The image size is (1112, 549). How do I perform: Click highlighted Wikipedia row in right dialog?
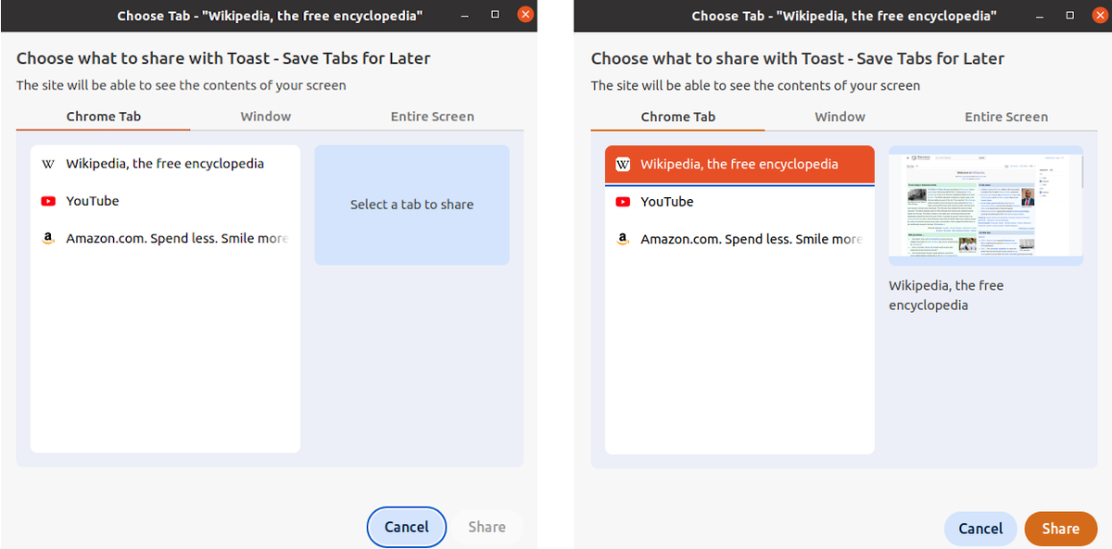pyautogui.click(x=739, y=164)
